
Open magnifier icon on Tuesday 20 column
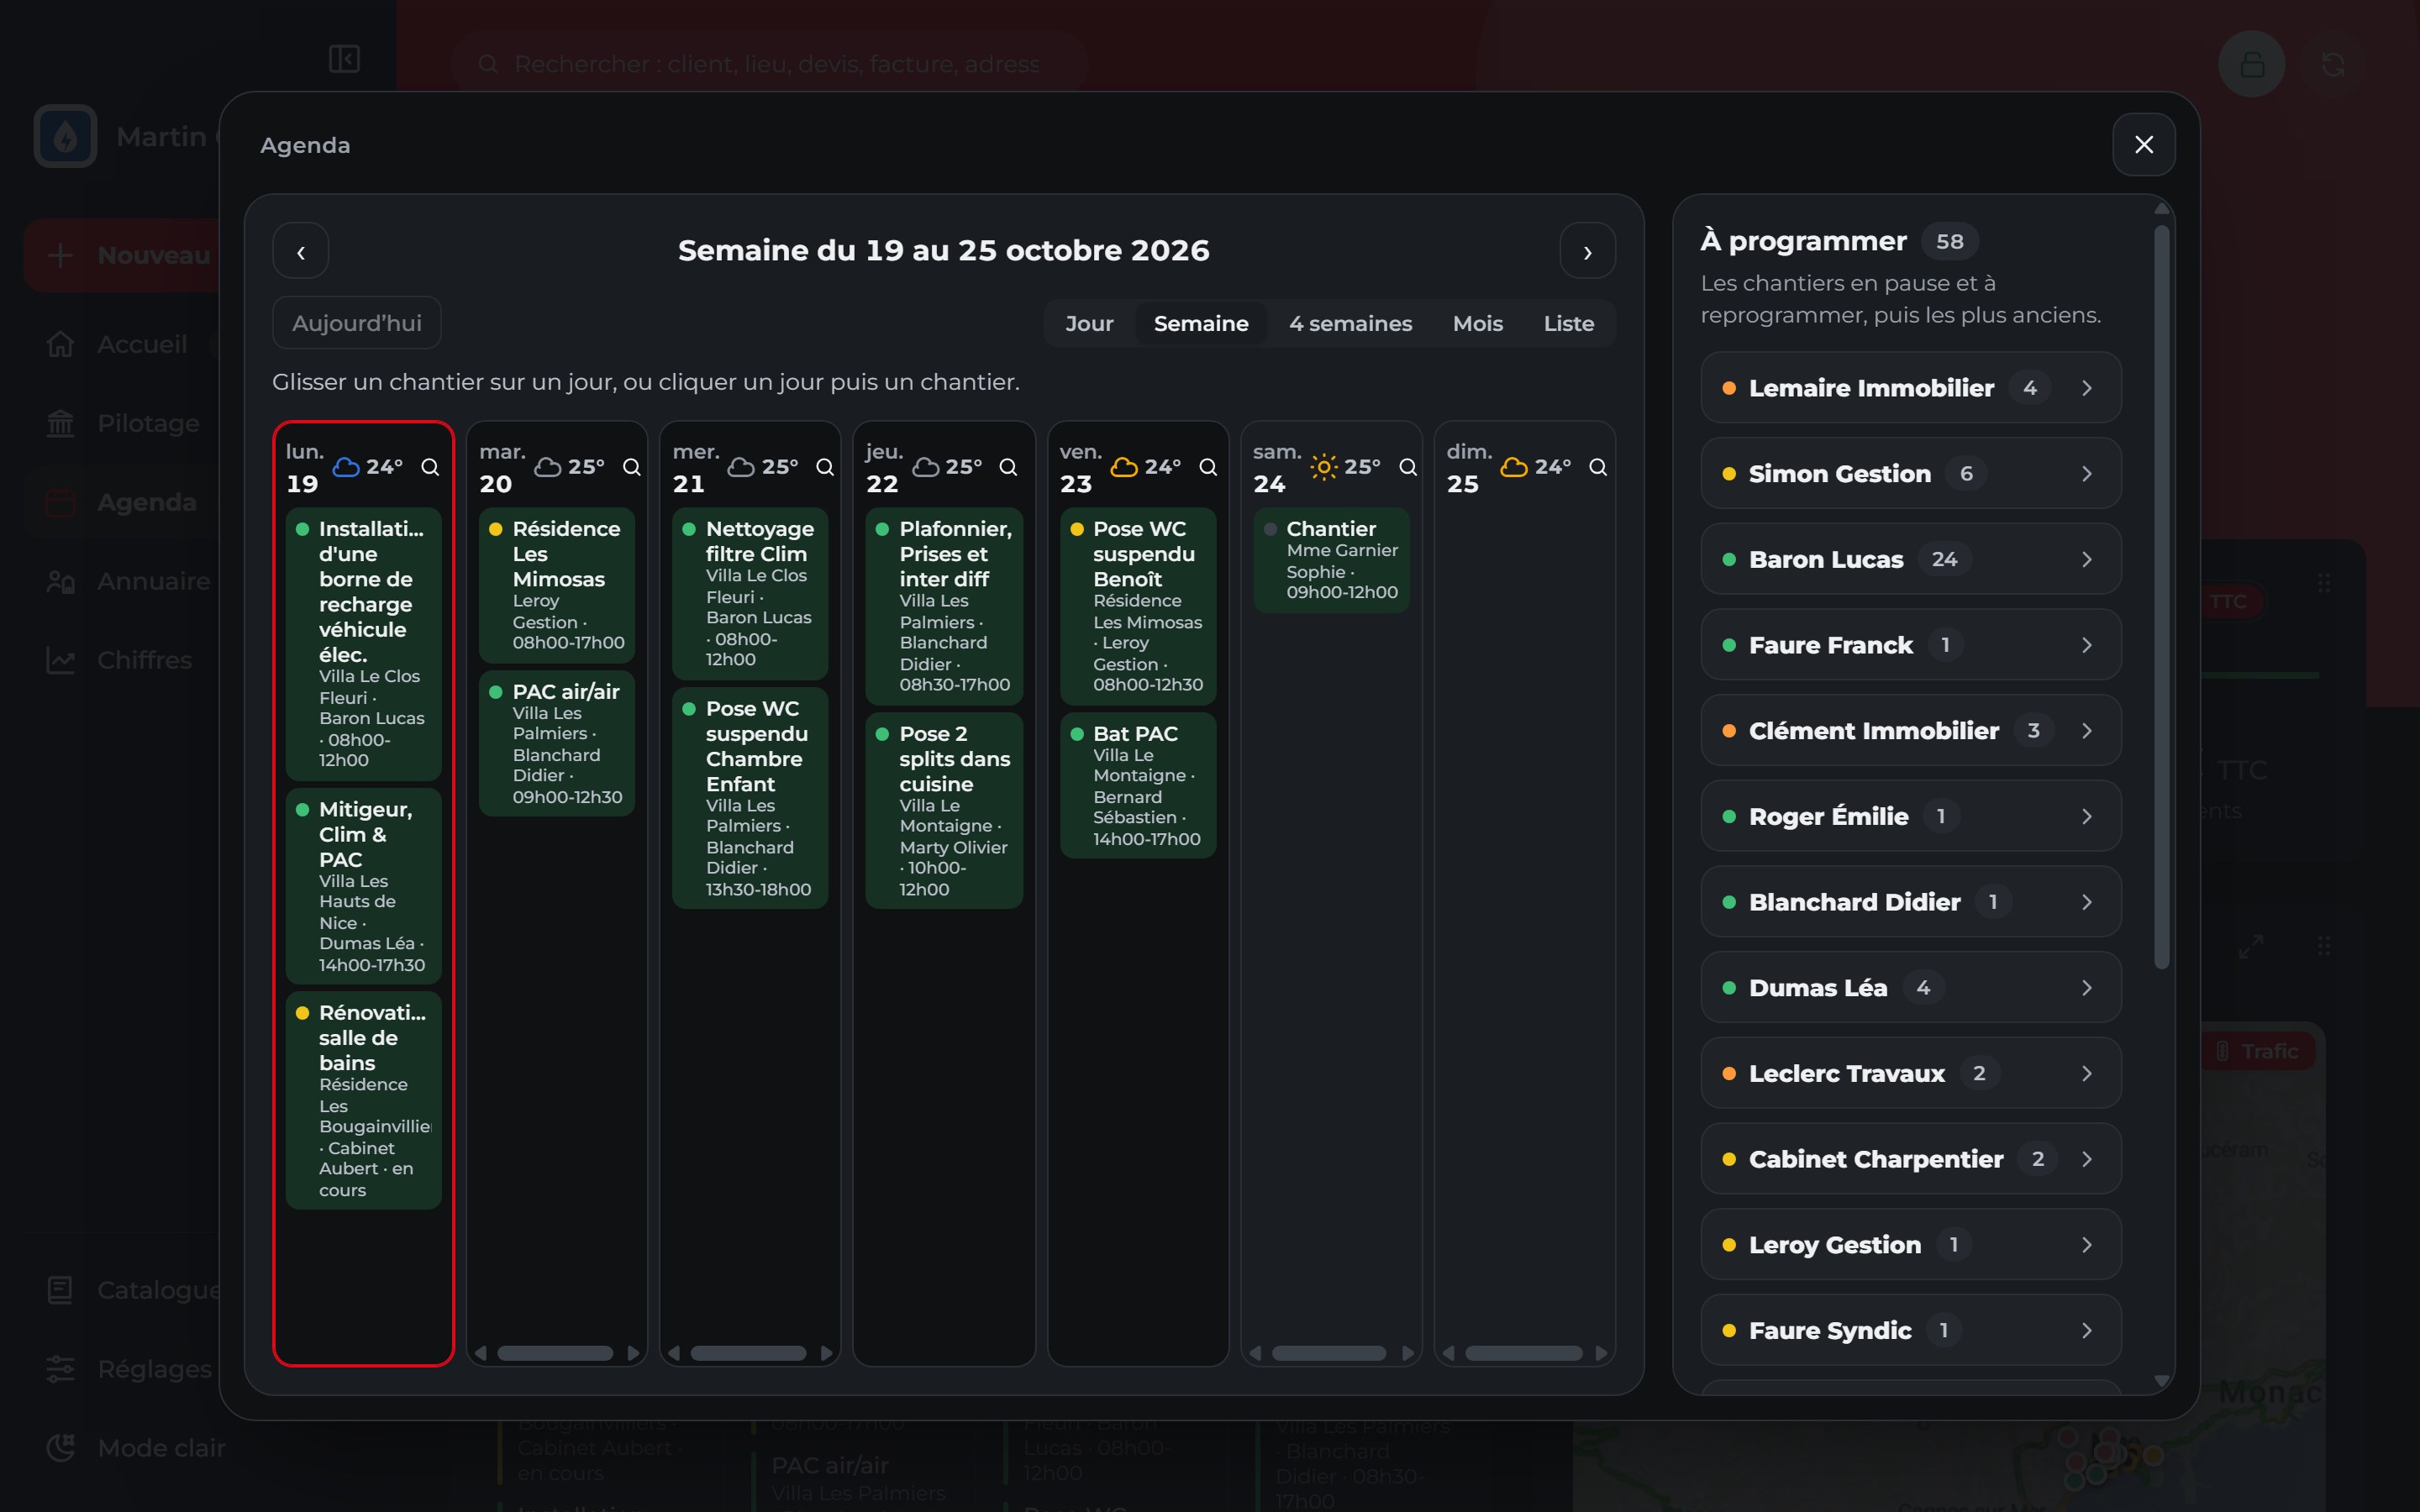(632, 467)
